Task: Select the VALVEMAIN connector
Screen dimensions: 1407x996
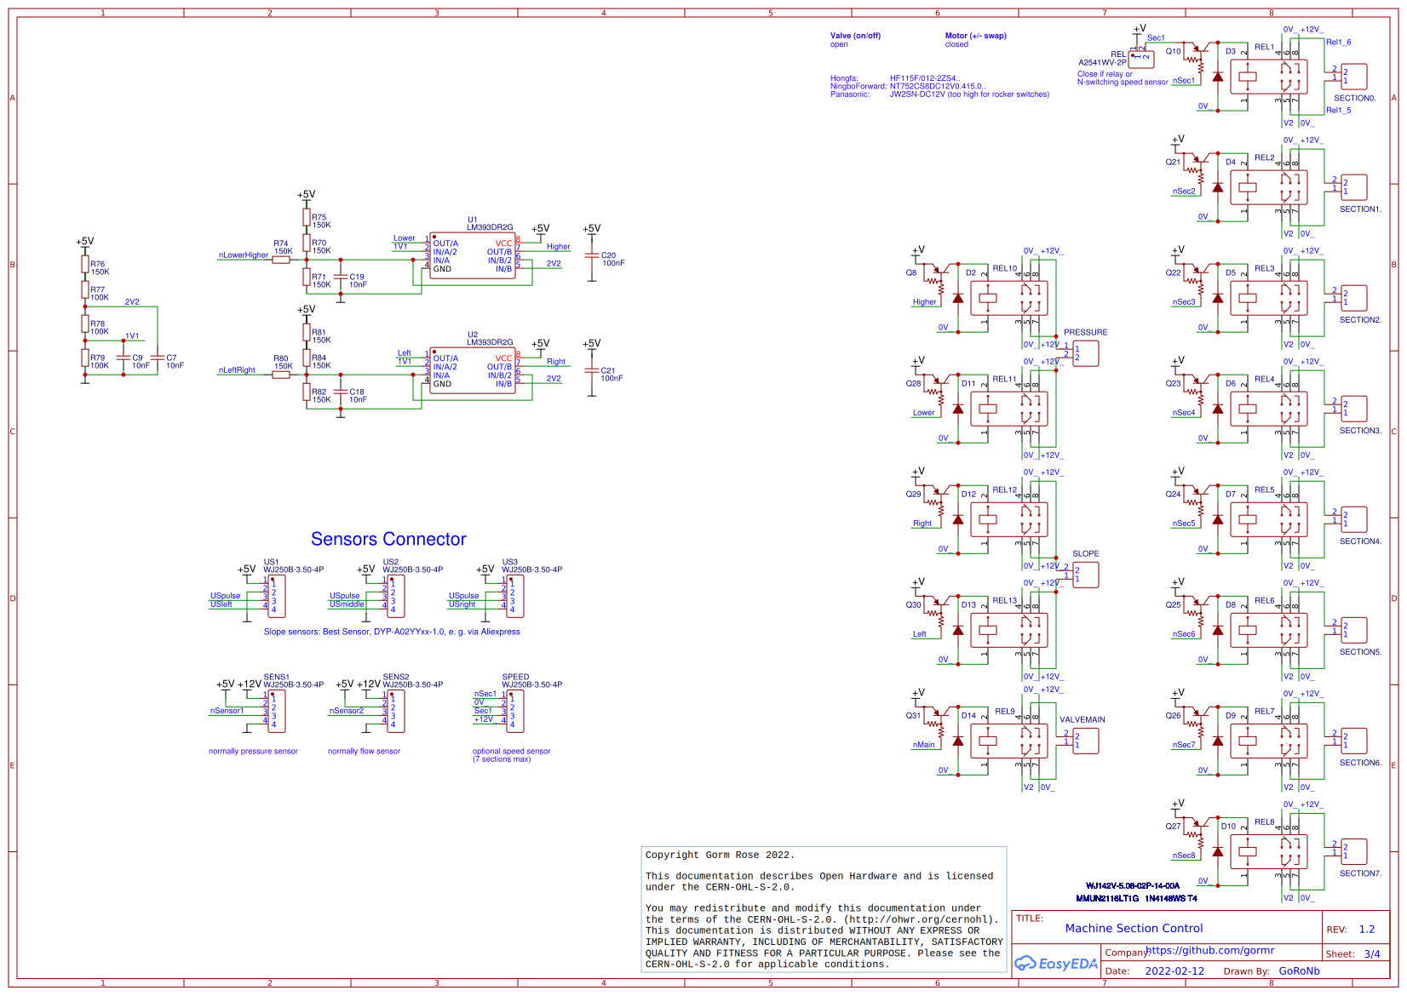Action: [1085, 741]
